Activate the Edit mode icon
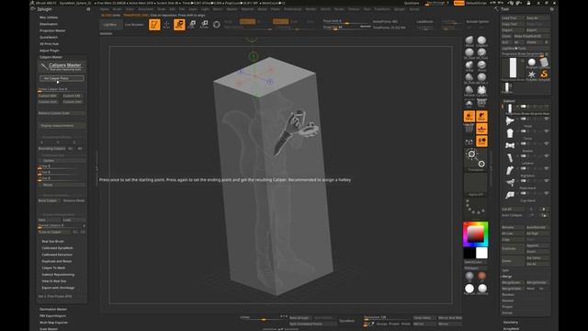Viewport: 588px width, 331px height. coord(154,25)
